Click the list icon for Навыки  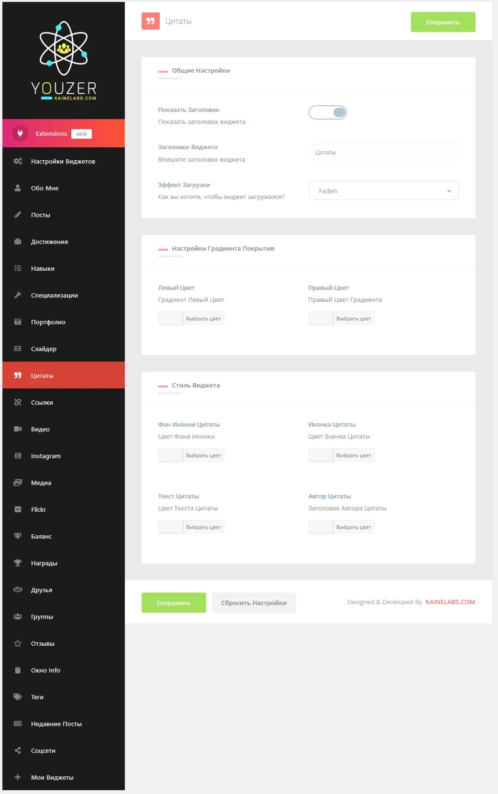[18, 268]
